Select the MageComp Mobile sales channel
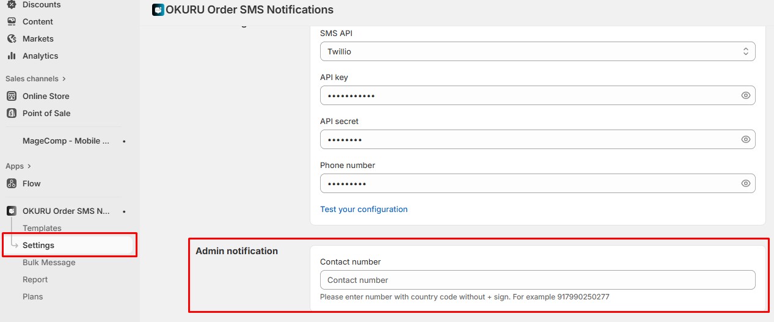Viewport: 774px width, 322px height. 66,141
